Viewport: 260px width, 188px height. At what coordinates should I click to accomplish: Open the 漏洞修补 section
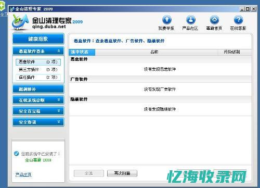point(38,89)
